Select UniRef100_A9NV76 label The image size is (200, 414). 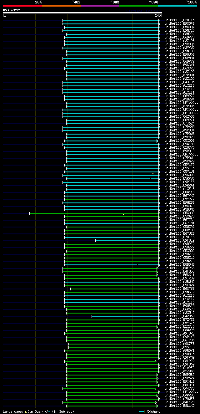179,261
